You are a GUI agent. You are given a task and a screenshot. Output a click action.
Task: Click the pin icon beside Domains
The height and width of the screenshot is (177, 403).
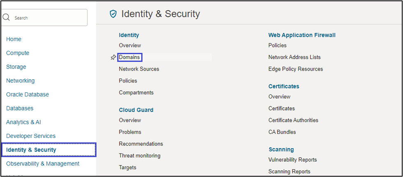tap(113, 57)
